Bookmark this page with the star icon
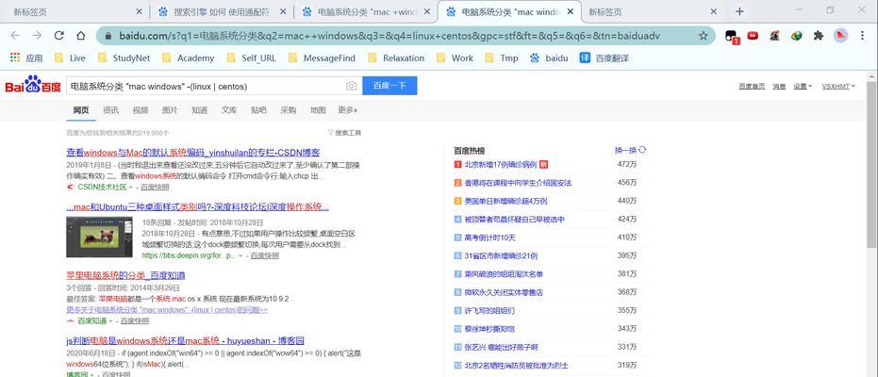878x377 pixels. point(704,36)
